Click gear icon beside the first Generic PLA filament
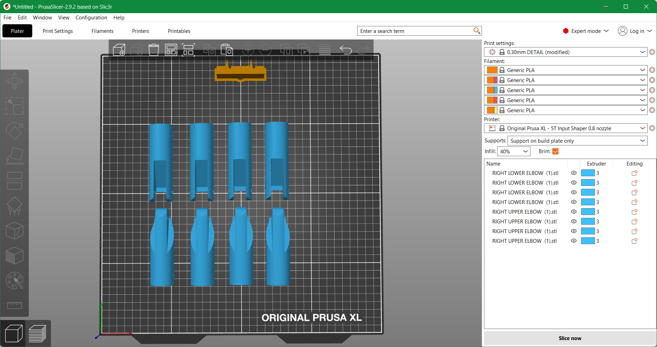This screenshot has height=347, width=657. coord(652,70)
